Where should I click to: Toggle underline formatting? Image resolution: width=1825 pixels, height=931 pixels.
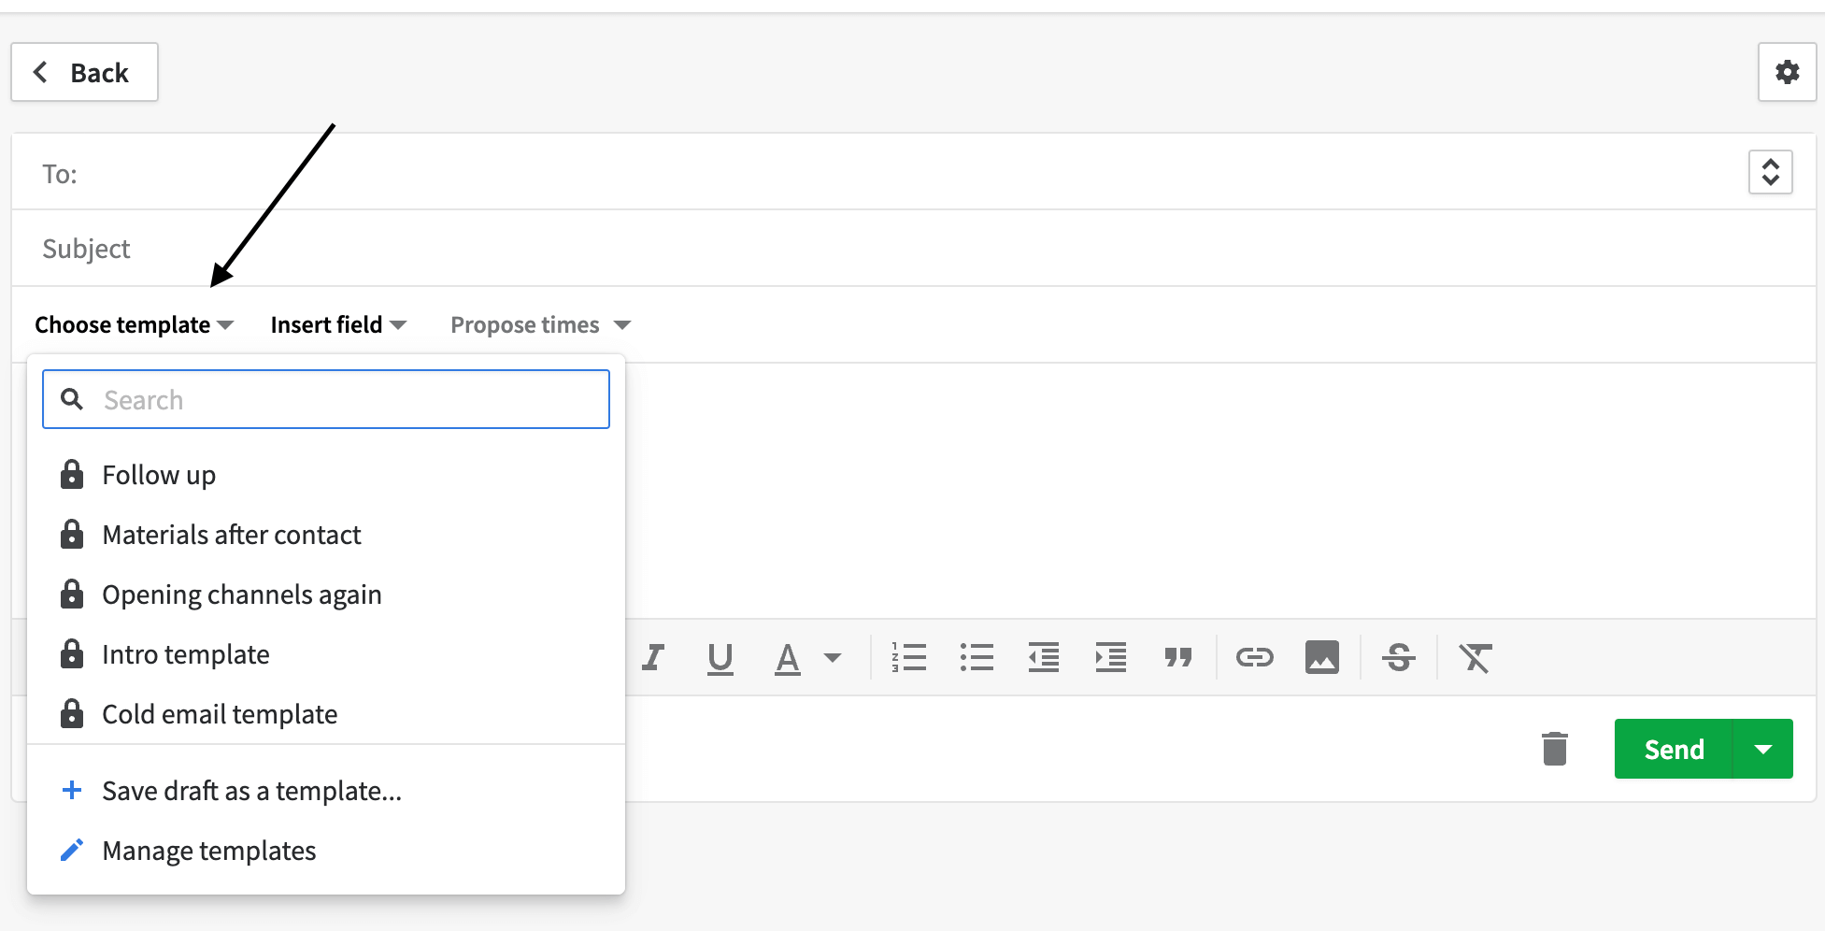click(720, 657)
